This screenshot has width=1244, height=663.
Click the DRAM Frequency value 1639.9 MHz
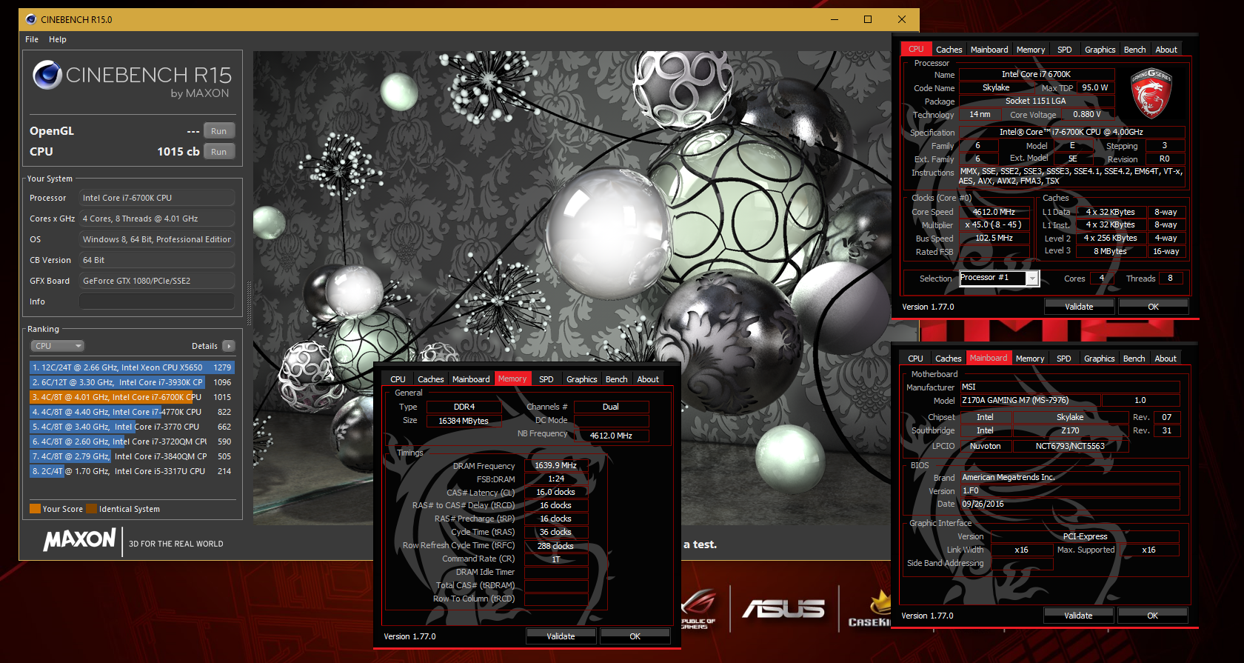tap(556, 466)
